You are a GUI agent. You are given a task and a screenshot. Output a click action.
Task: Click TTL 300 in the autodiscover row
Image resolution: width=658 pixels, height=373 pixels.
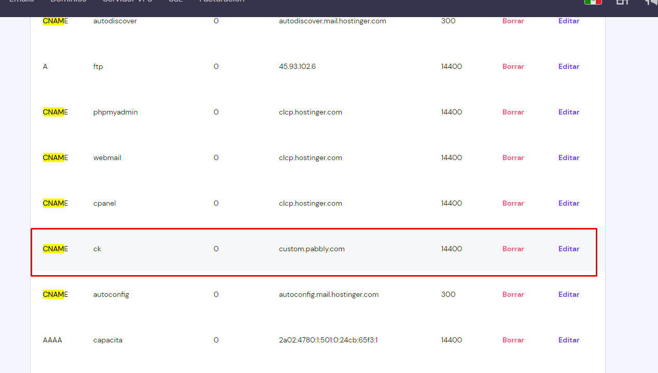[448, 21]
